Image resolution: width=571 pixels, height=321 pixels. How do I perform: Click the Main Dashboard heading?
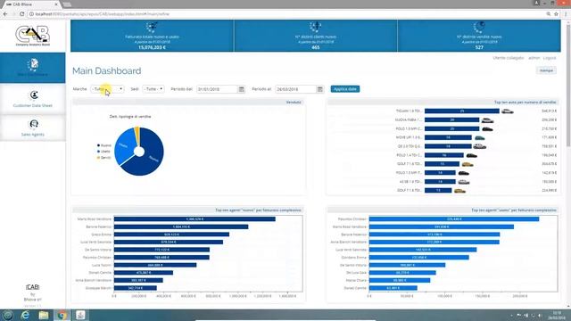coord(107,70)
